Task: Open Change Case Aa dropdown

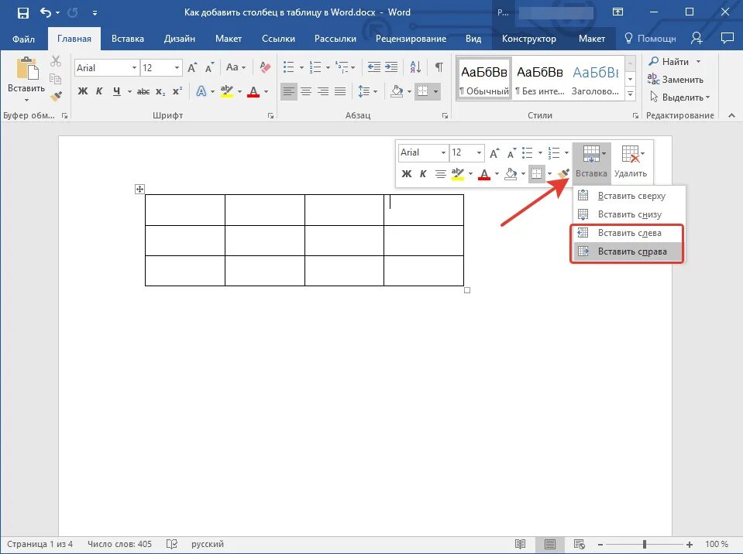Action: tap(236, 67)
